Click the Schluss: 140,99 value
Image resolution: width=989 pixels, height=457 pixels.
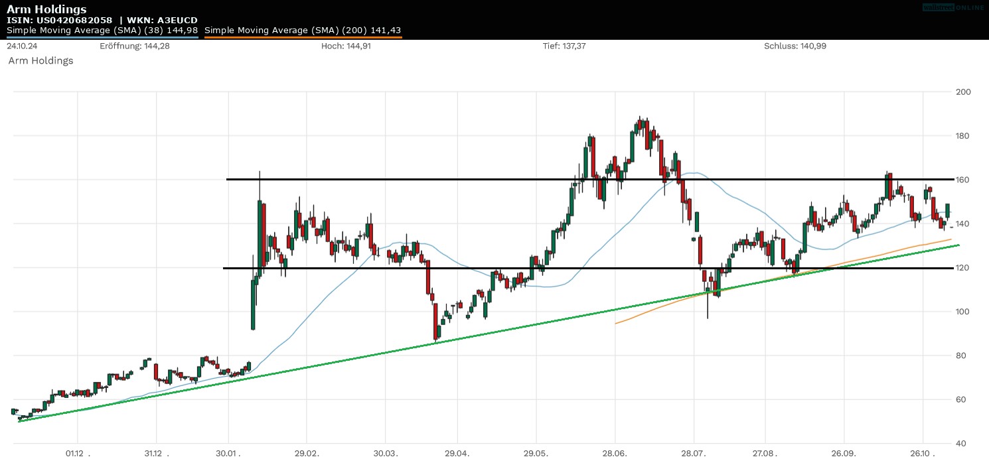click(795, 46)
